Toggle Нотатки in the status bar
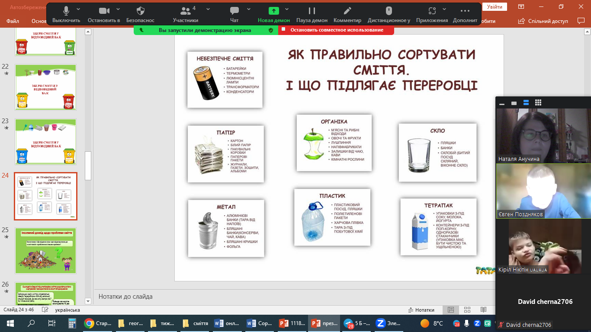The image size is (591, 332). 421,310
